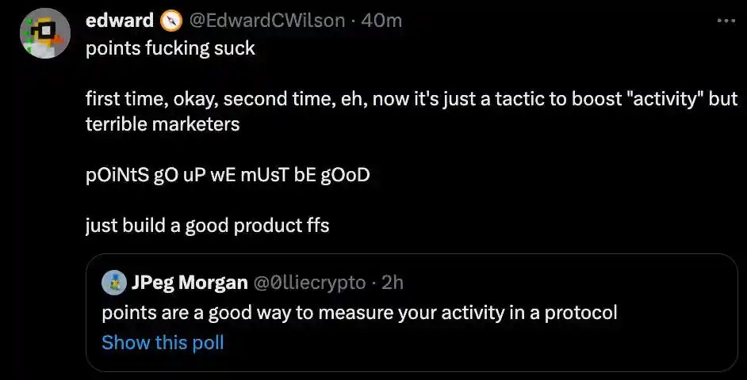This screenshot has width=747, height=380.
Task: Open edward's pixel-art profile avatar
Action: [44, 33]
